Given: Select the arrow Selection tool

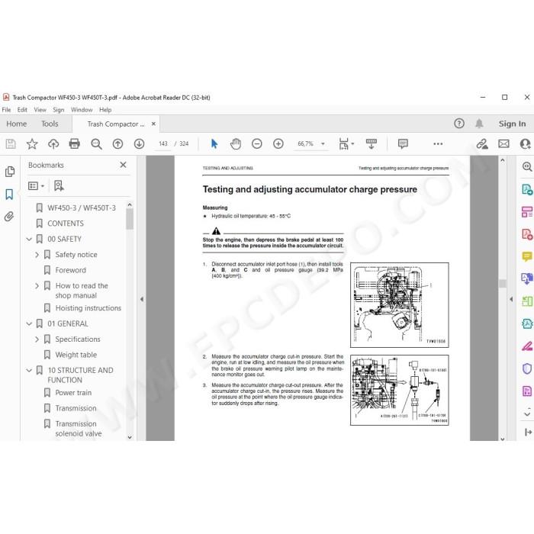Looking at the screenshot, I should pos(214,144).
